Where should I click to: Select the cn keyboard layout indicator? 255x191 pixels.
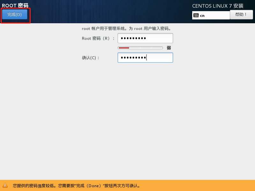pyautogui.click(x=211, y=15)
